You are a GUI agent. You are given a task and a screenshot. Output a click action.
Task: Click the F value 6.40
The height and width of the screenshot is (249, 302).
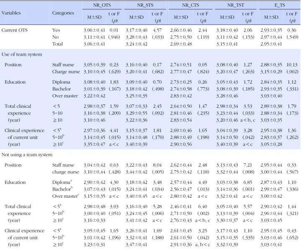coord(202,207)
